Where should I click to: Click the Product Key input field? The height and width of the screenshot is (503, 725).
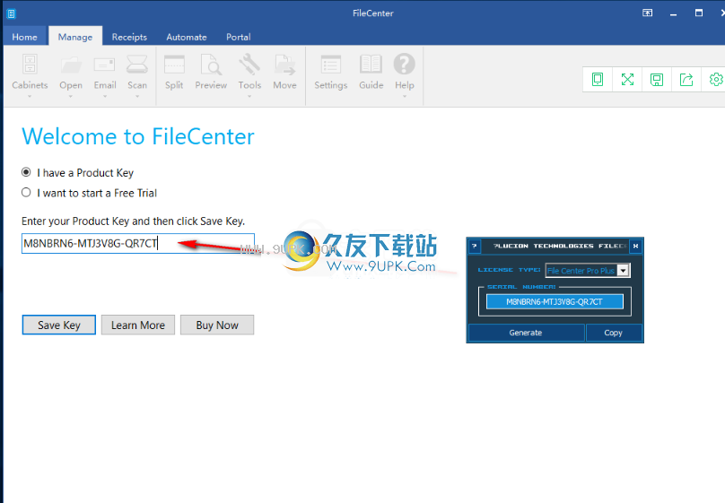(x=138, y=243)
